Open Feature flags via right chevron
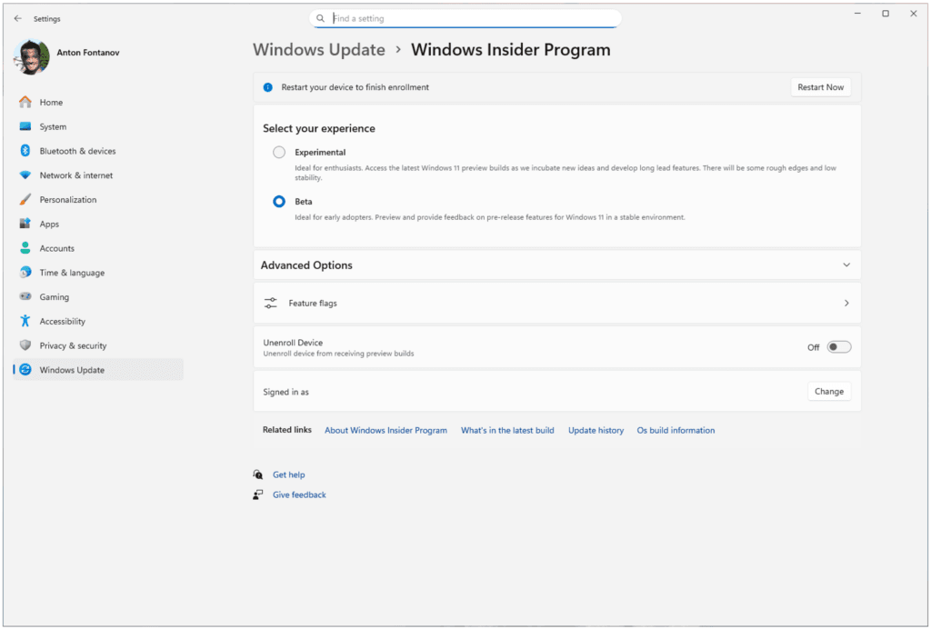This screenshot has height=629, width=931. 846,303
